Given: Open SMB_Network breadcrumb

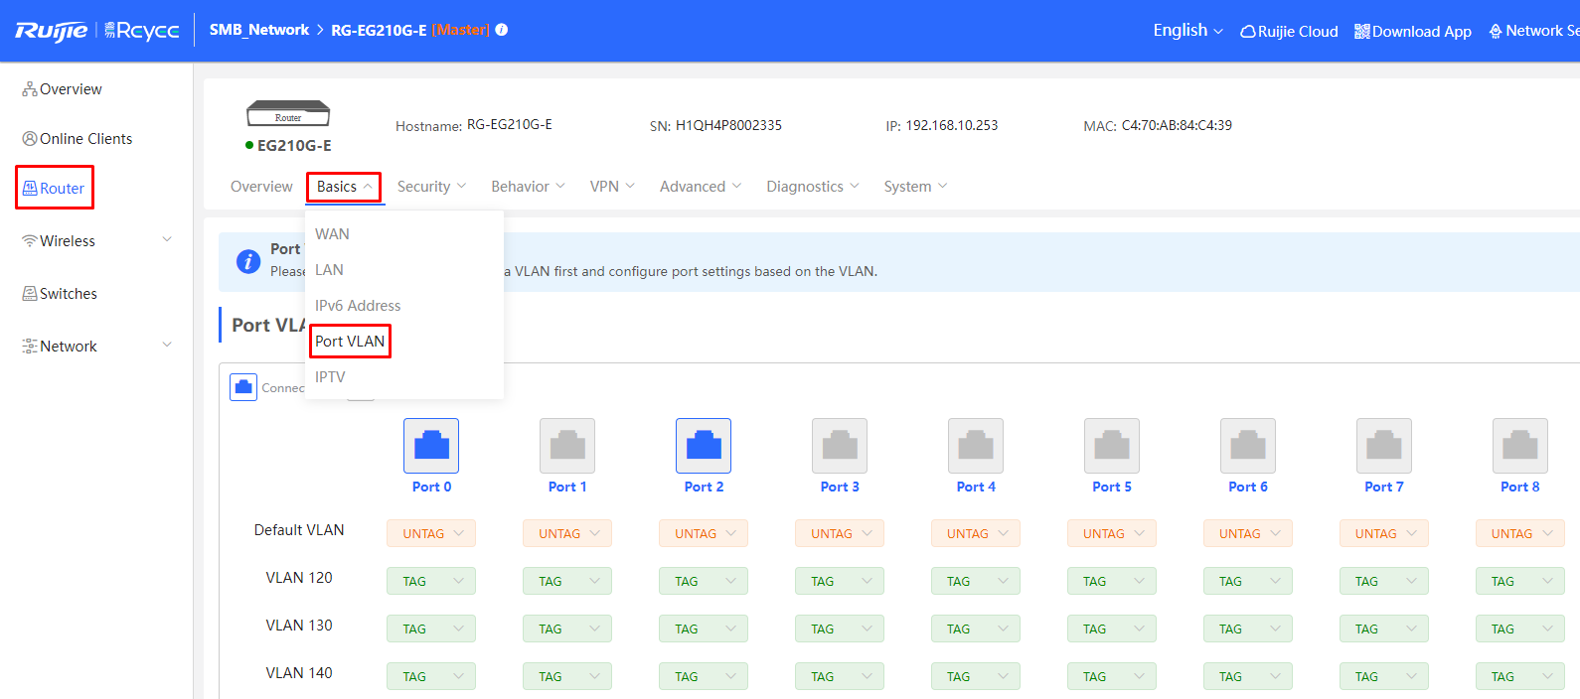Looking at the screenshot, I should point(259,30).
